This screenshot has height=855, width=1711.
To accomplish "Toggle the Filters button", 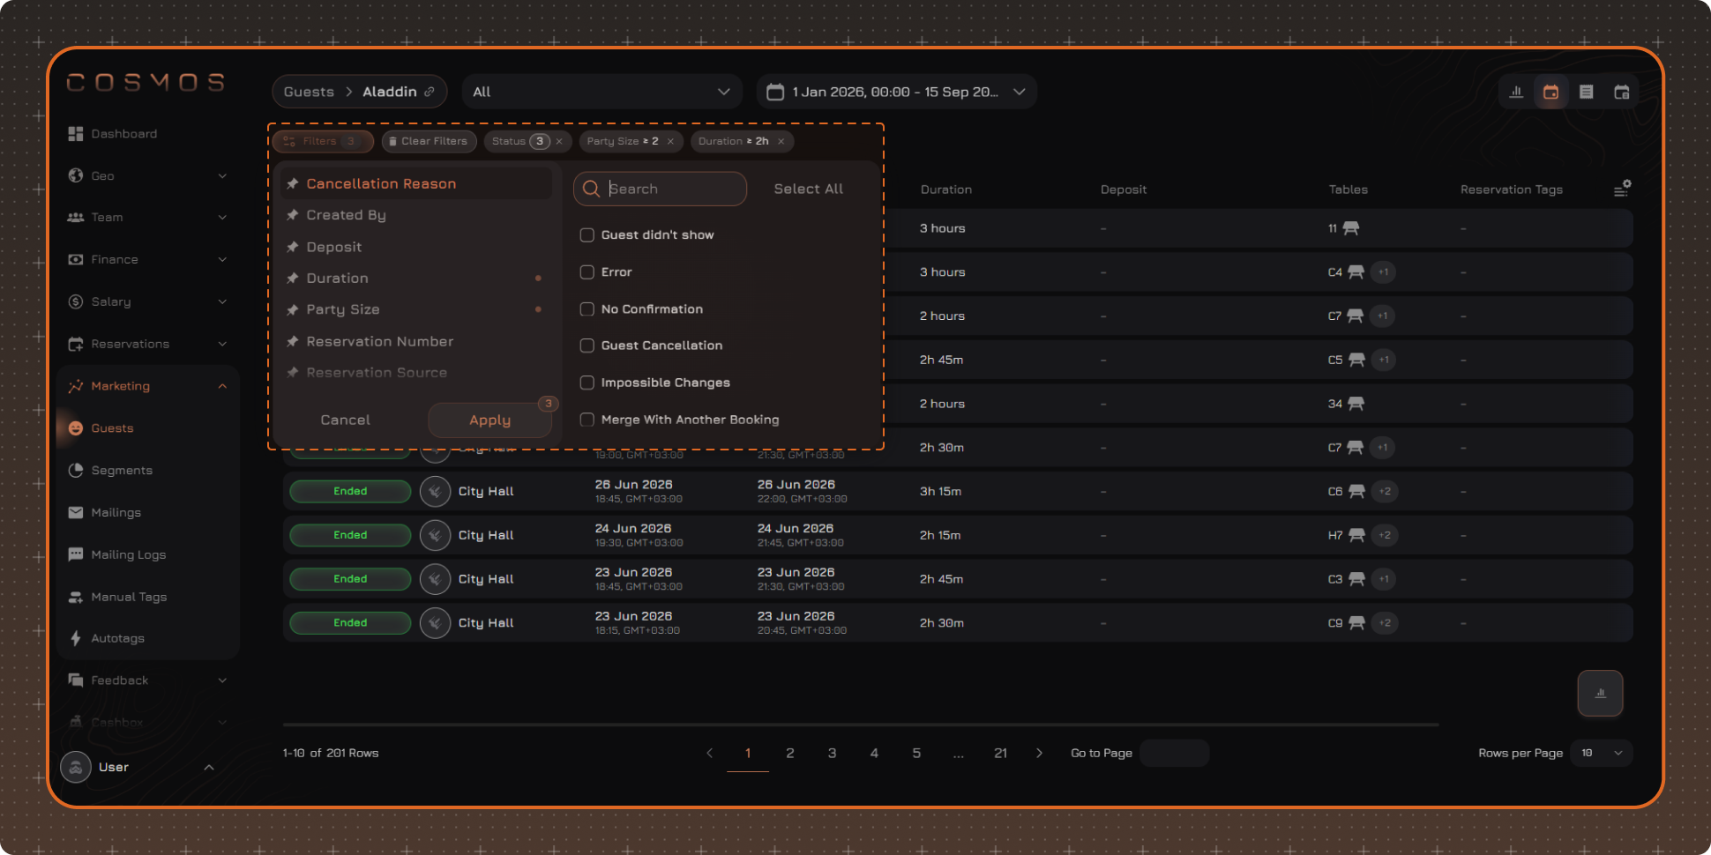I will [323, 141].
